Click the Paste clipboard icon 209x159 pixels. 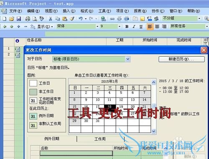(65, 19)
